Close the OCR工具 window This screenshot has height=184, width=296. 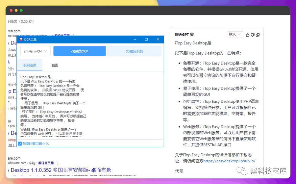coord(158,39)
